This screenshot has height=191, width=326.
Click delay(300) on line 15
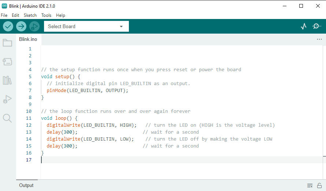(62, 146)
